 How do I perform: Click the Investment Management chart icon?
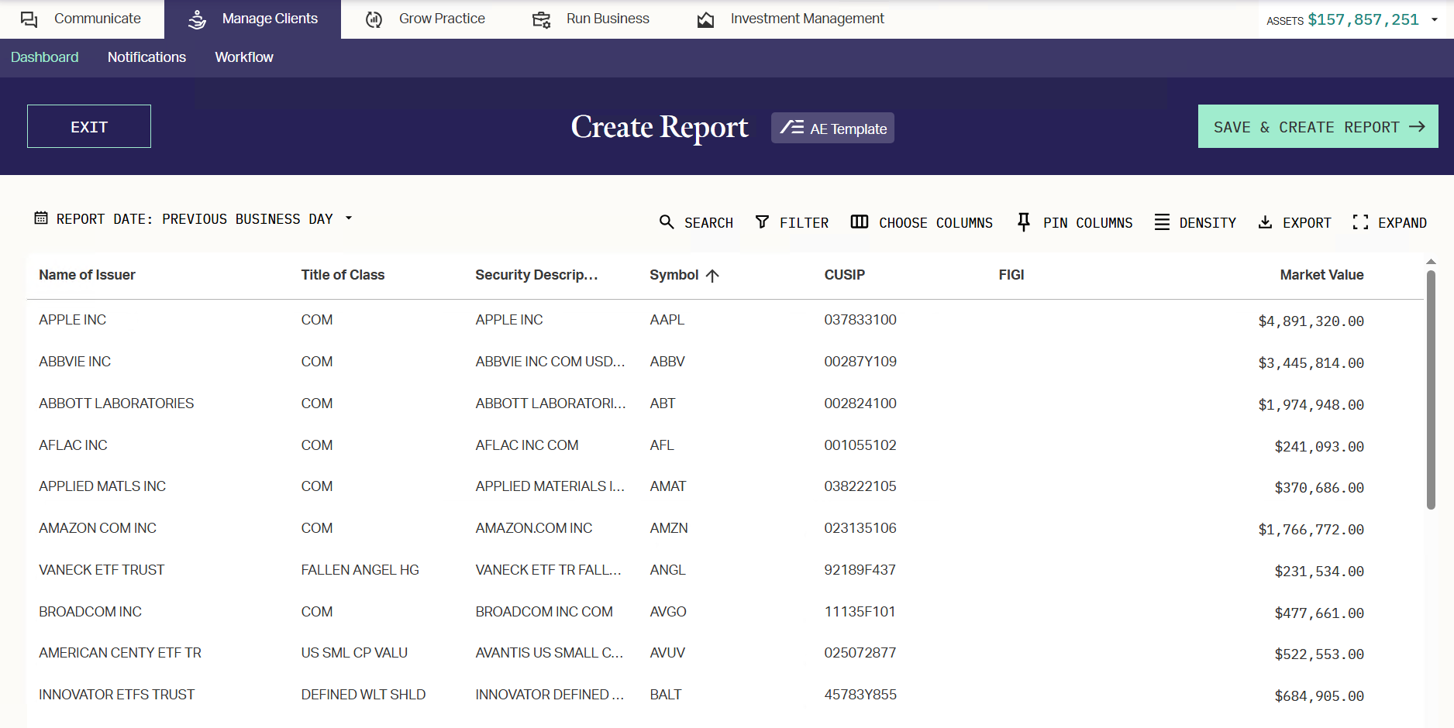(x=706, y=19)
